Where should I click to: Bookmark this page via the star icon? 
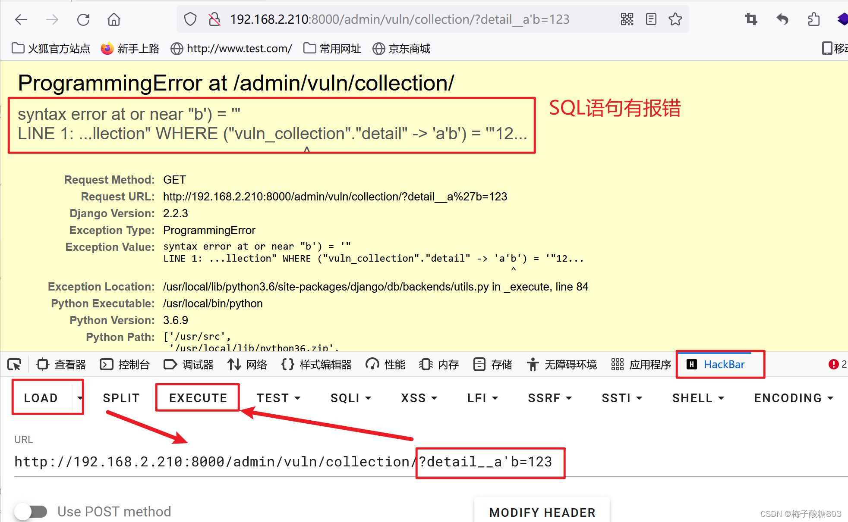(x=675, y=19)
